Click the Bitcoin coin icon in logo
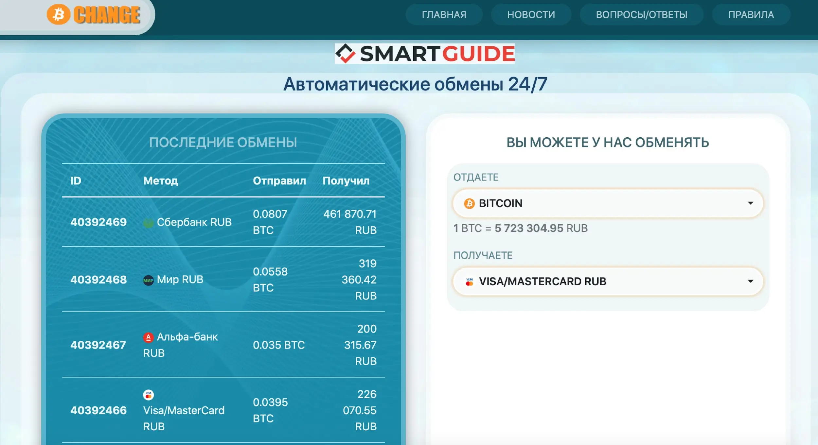 tap(59, 14)
